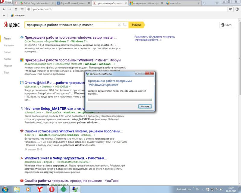Switch to the Call of Duty: Modern Warfare tab

pyautogui.click(x=36, y=3)
